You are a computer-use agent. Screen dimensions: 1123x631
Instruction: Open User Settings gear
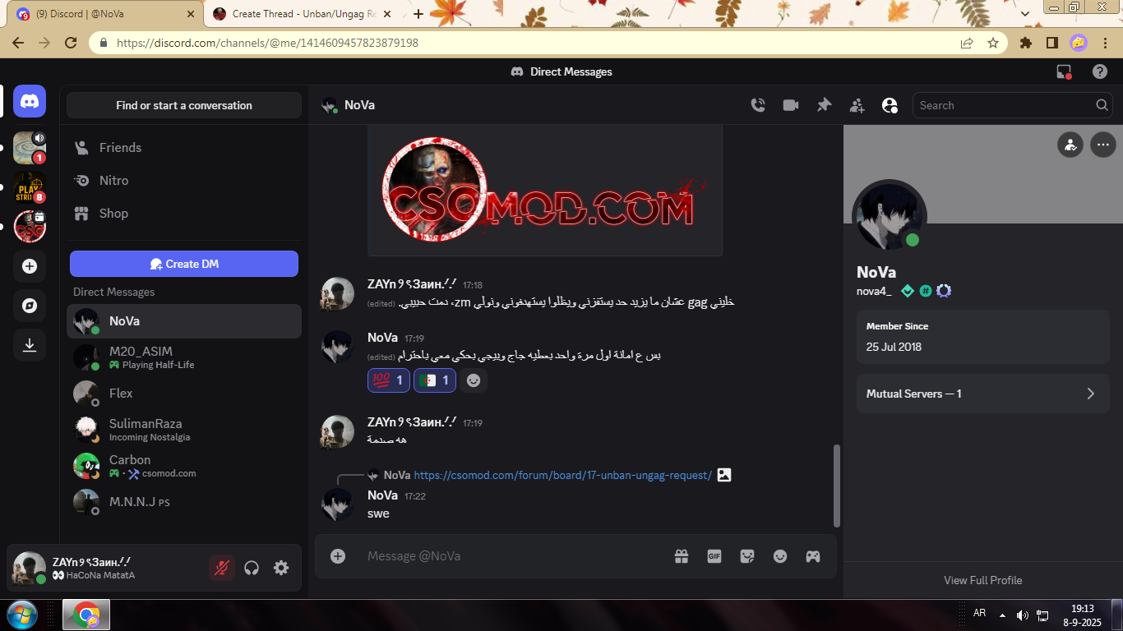point(281,568)
